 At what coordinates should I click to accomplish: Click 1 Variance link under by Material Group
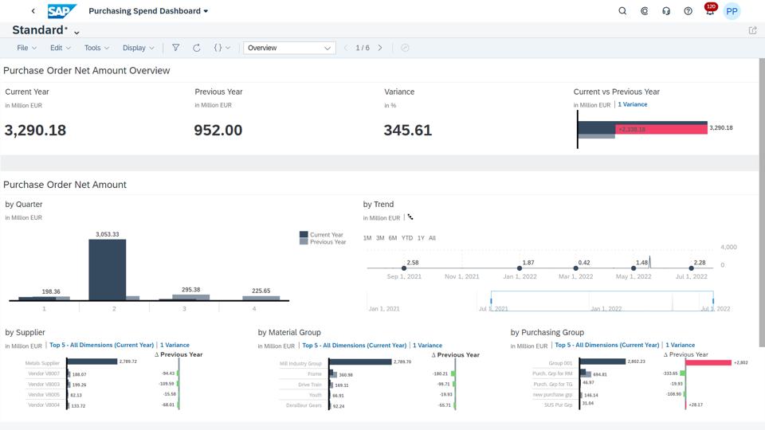coord(427,345)
